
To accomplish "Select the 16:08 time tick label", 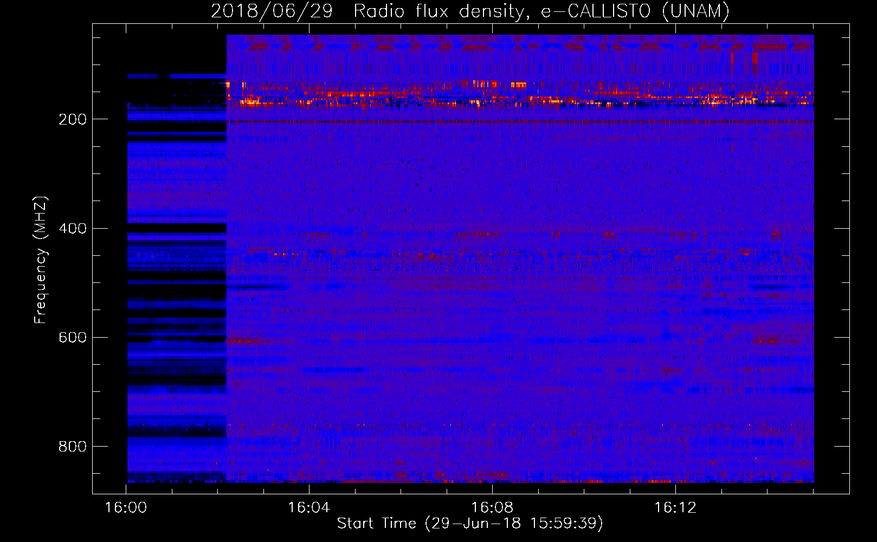I will point(492,508).
